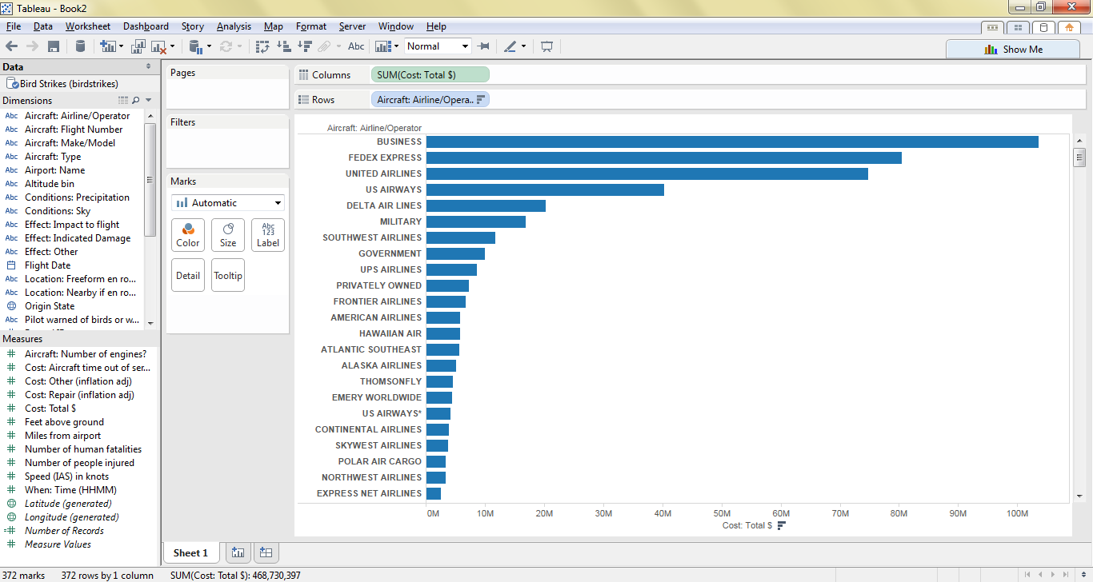This screenshot has height=582, width=1093.
Task: Click the FEDEX EXPRESS bar in chart
Action: tap(663, 157)
